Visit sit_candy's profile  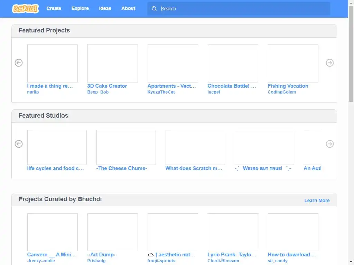pos(278,261)
